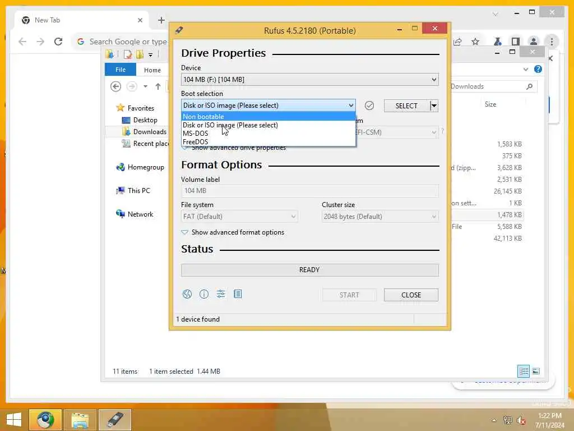
Task: Click the START button
Action: pos(349,295)
